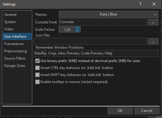Switch to the System settings page
162x118 pixels.
[x=17, y=22]
